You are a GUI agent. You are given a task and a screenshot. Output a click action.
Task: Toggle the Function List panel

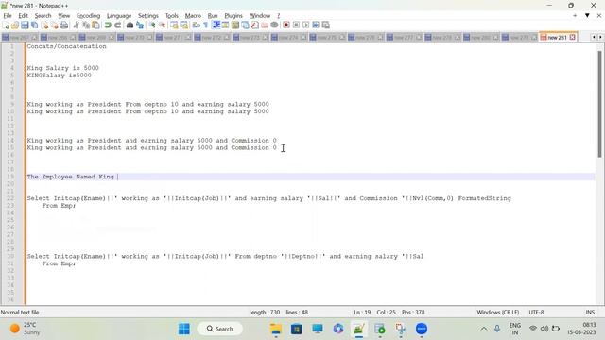point(255,25)
